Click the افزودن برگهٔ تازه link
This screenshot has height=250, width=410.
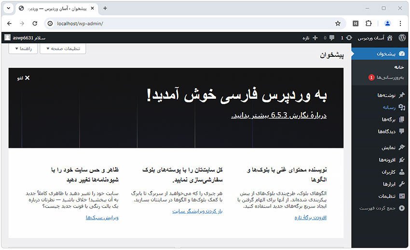(310, 217)
